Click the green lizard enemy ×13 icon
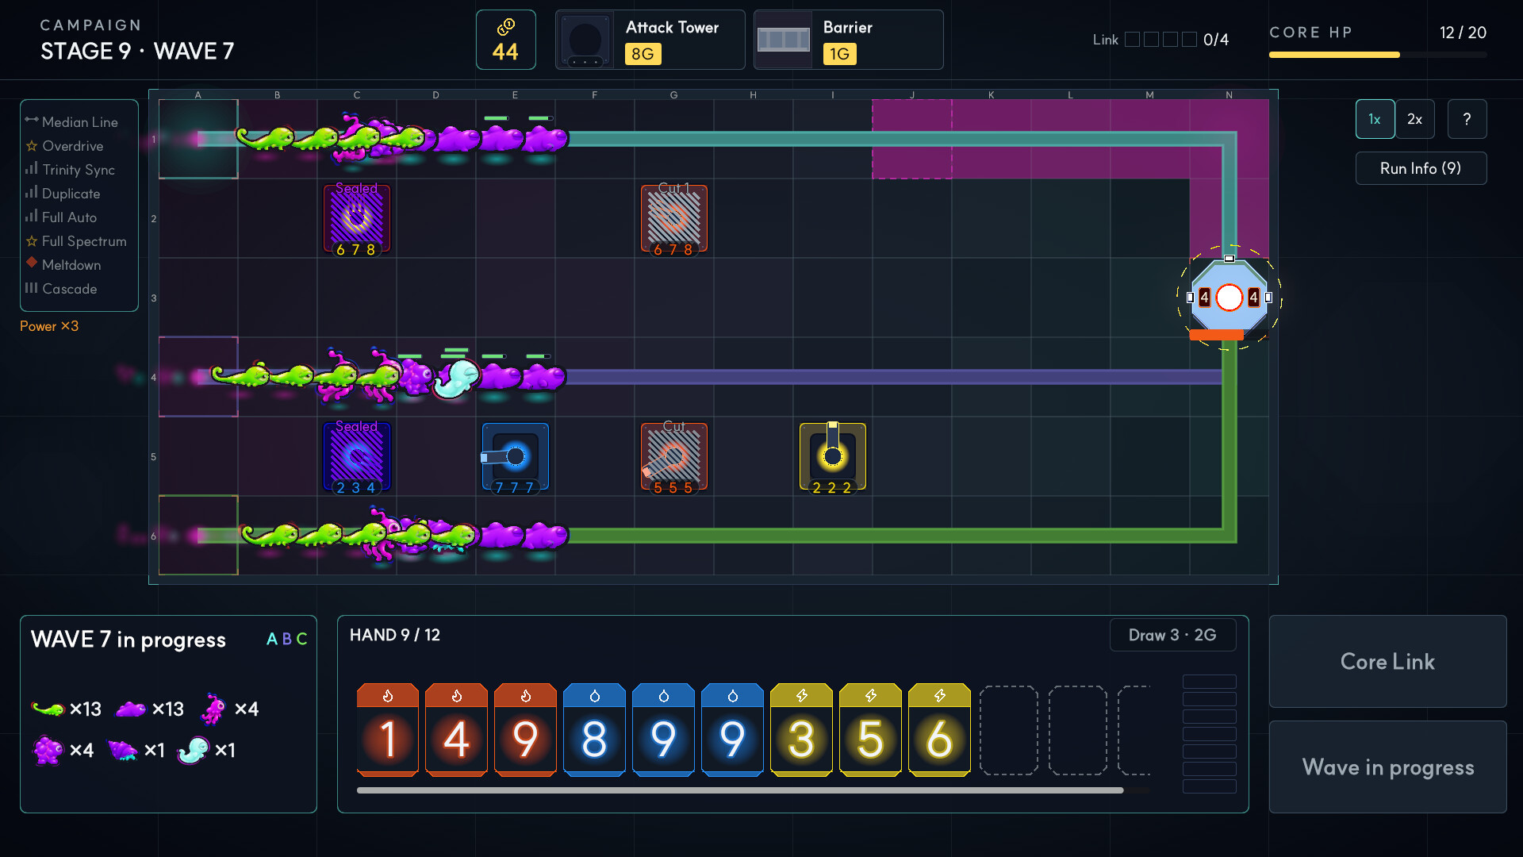This screenshot has height=857, width=1523. pos(48,709)
